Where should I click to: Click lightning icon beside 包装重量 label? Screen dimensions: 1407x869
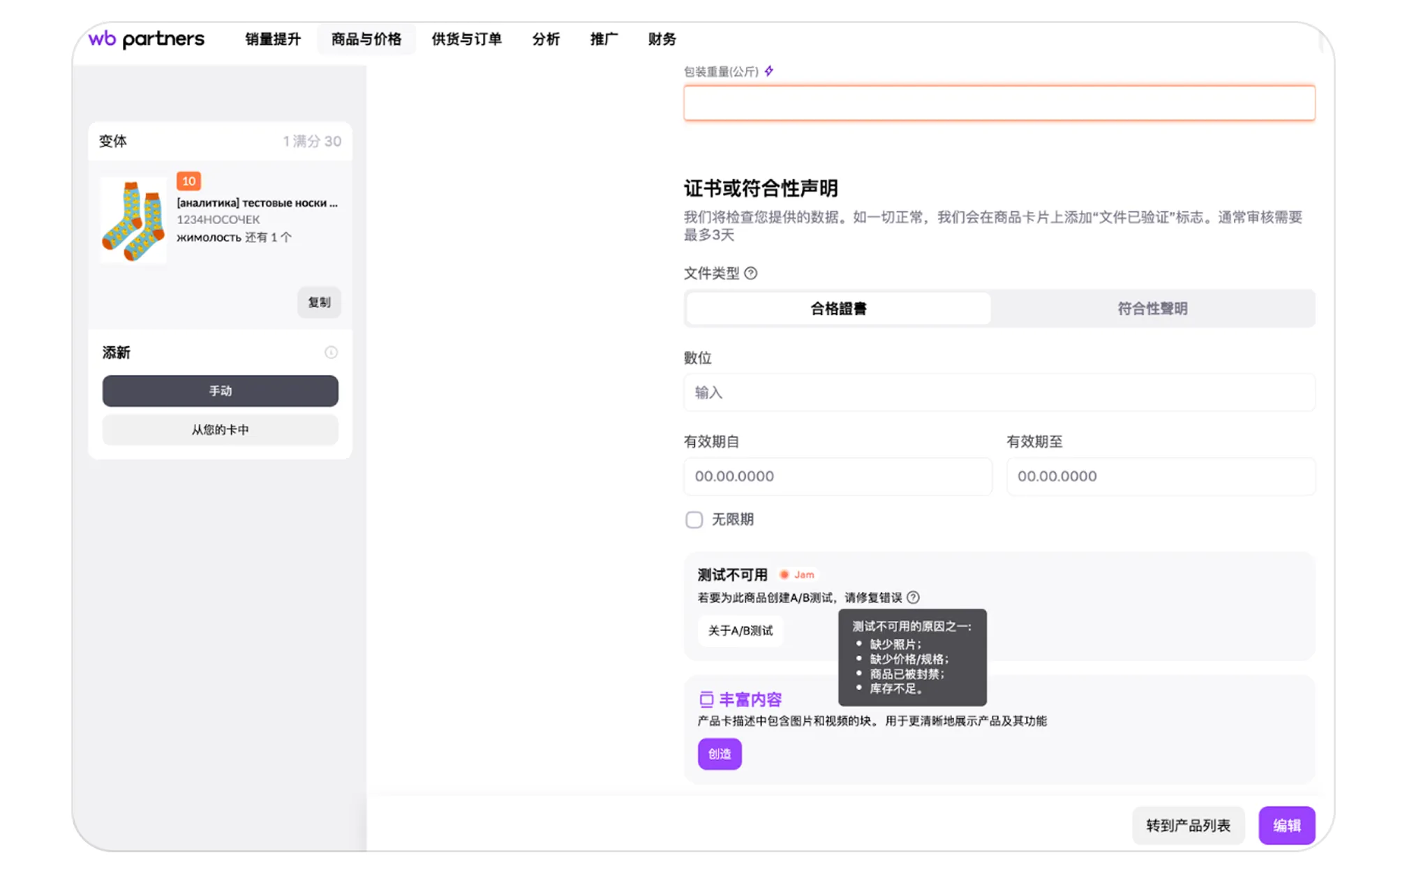point(769,71)
